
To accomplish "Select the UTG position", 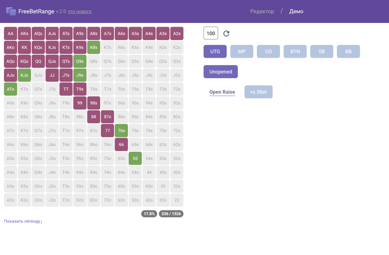I will [215, 52].
